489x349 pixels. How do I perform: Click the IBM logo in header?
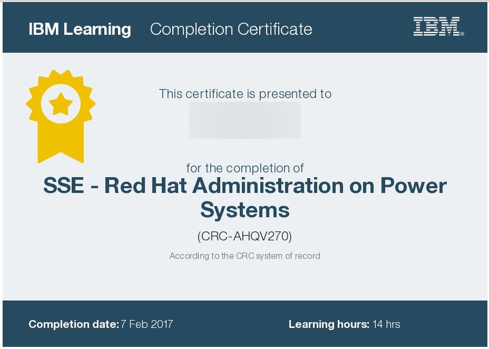(438, 27)
